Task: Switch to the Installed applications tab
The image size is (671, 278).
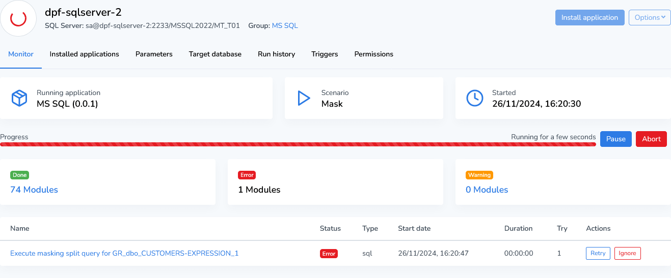Action: coord(84,54)
